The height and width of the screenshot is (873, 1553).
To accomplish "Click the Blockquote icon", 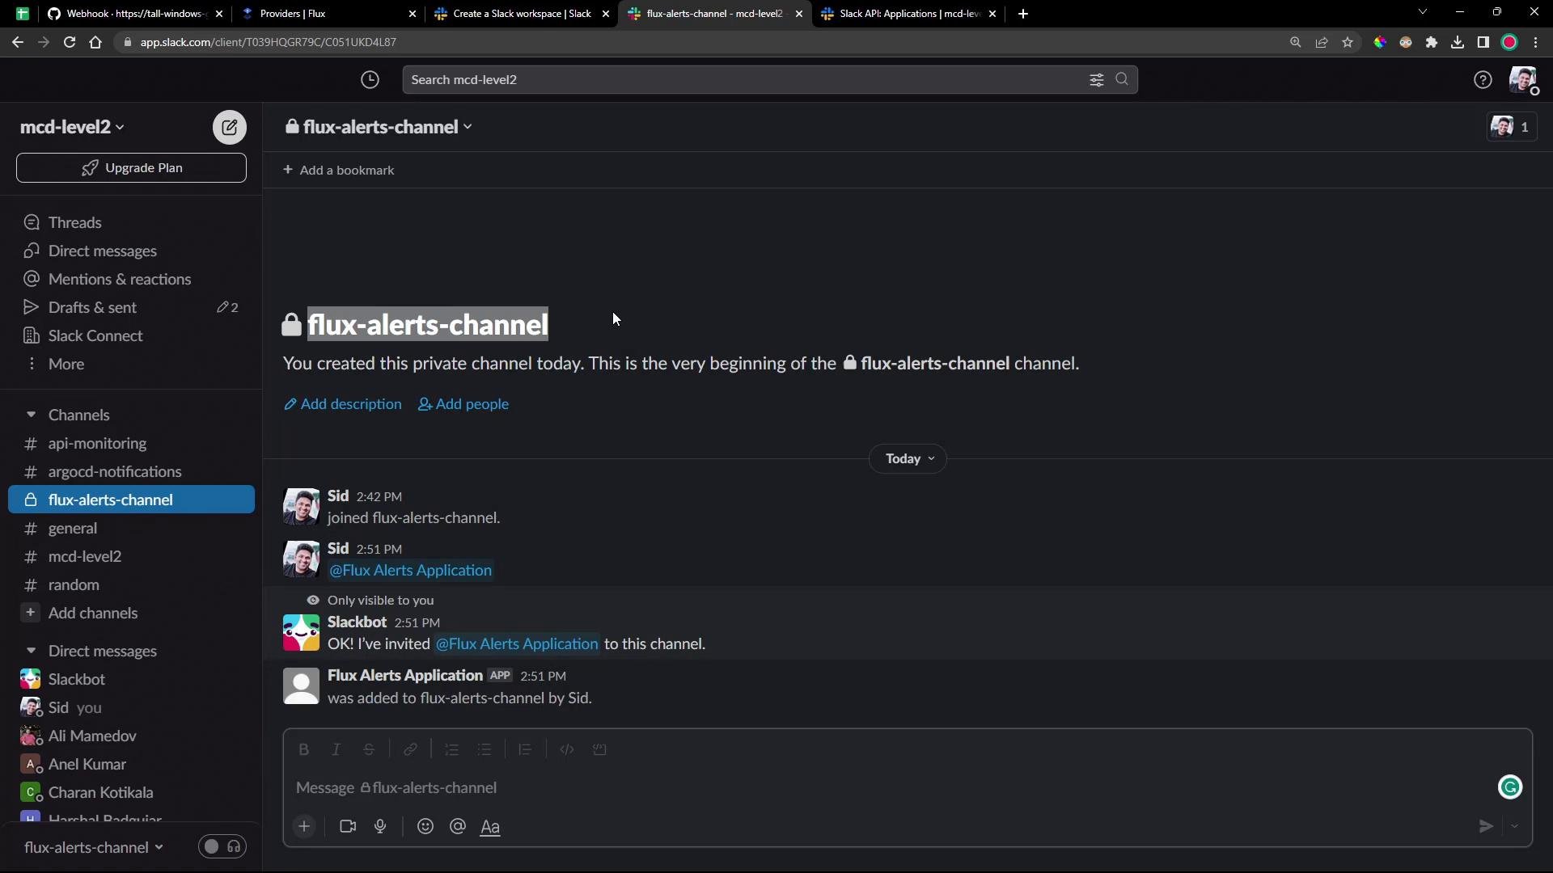I will click(525, 749).
